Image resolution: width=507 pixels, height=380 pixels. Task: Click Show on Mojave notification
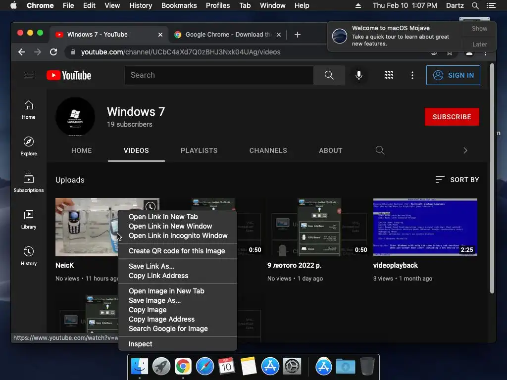point(479,28)
